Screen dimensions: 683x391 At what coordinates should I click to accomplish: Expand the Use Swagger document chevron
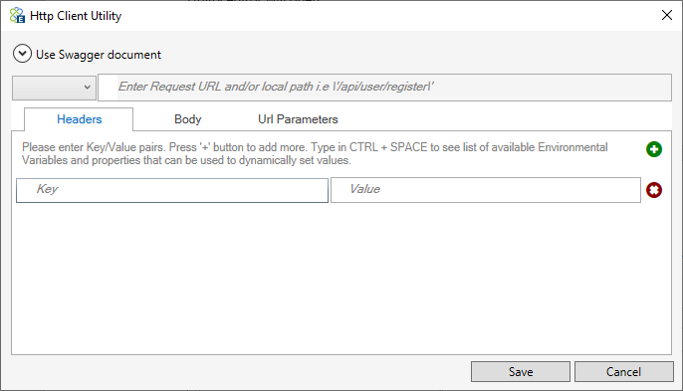pos(22,54)
